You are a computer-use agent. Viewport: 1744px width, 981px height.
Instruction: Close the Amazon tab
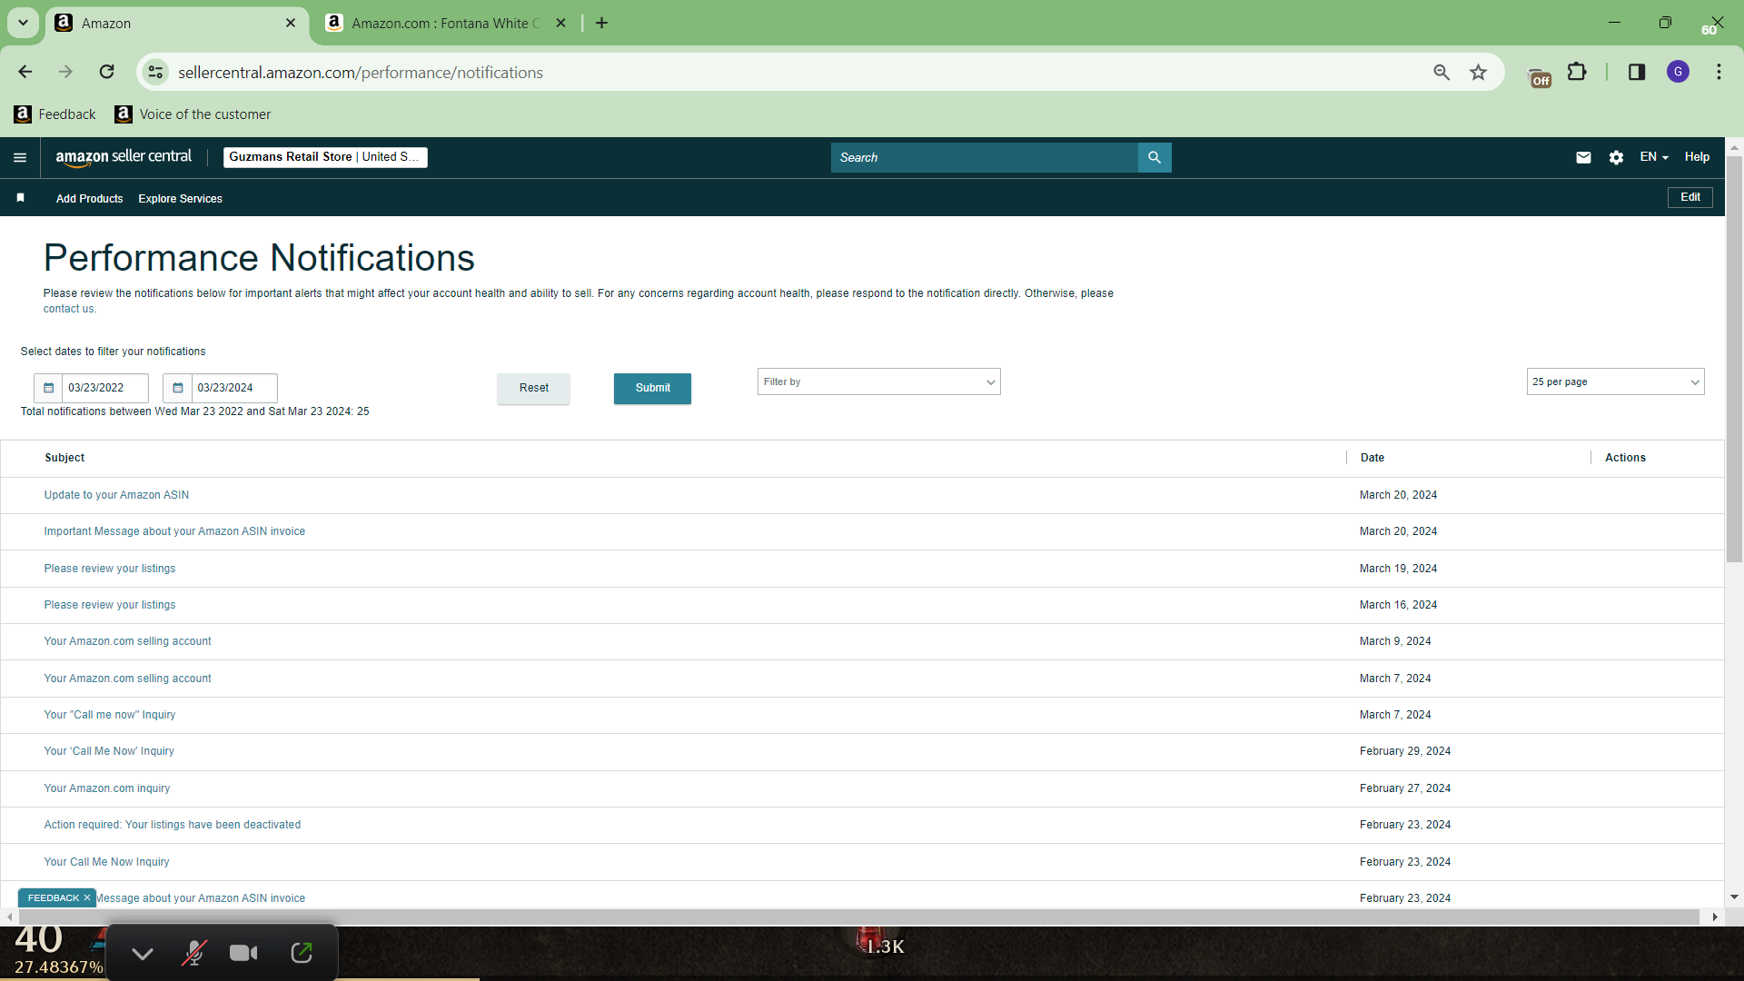click(291, 23)
